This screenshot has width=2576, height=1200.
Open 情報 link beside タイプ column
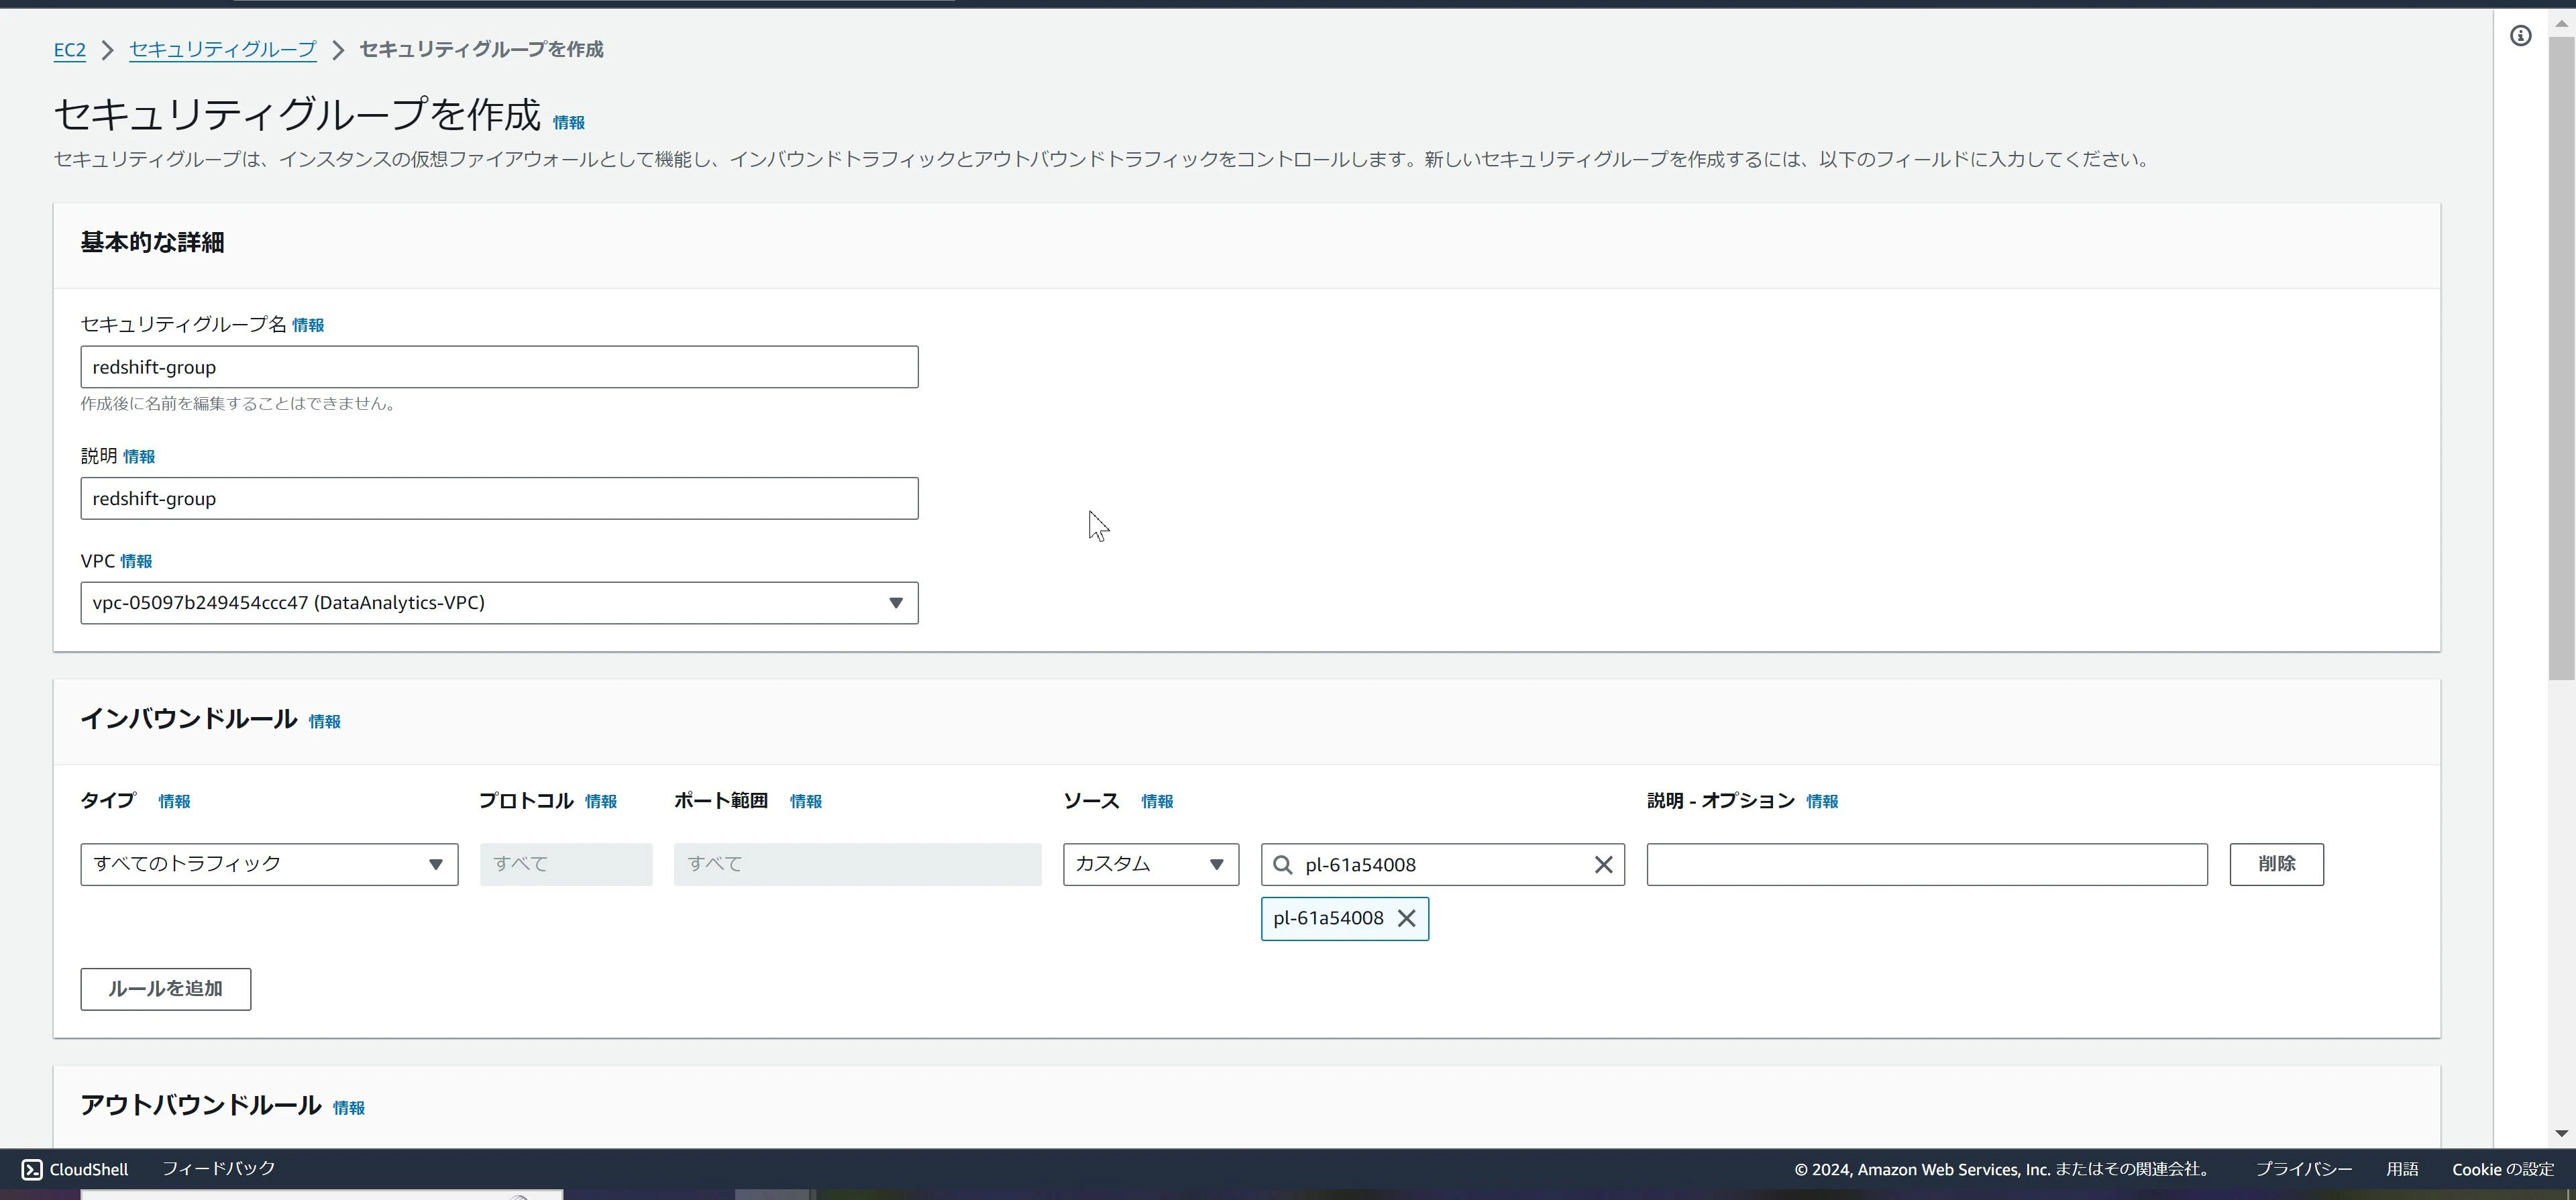[174, 801]
